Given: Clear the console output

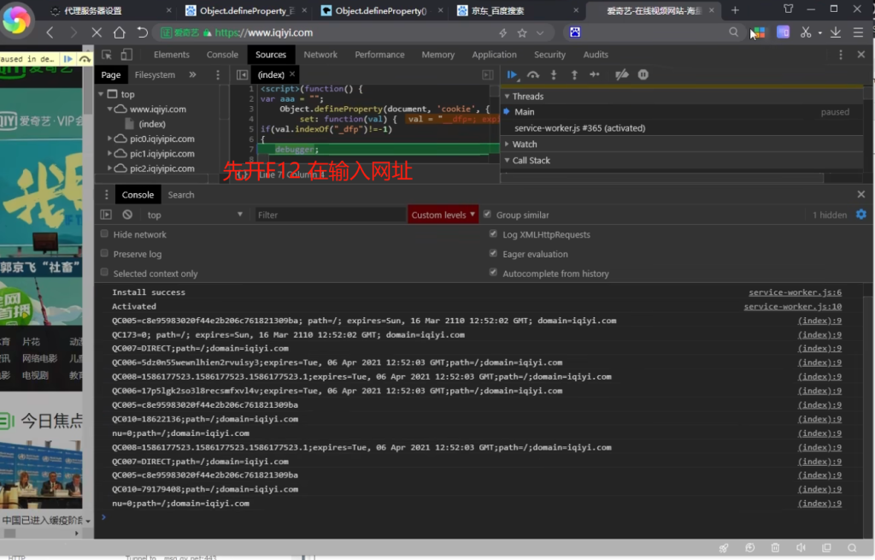Looking at the screenshot, I should tap(127, 215).
